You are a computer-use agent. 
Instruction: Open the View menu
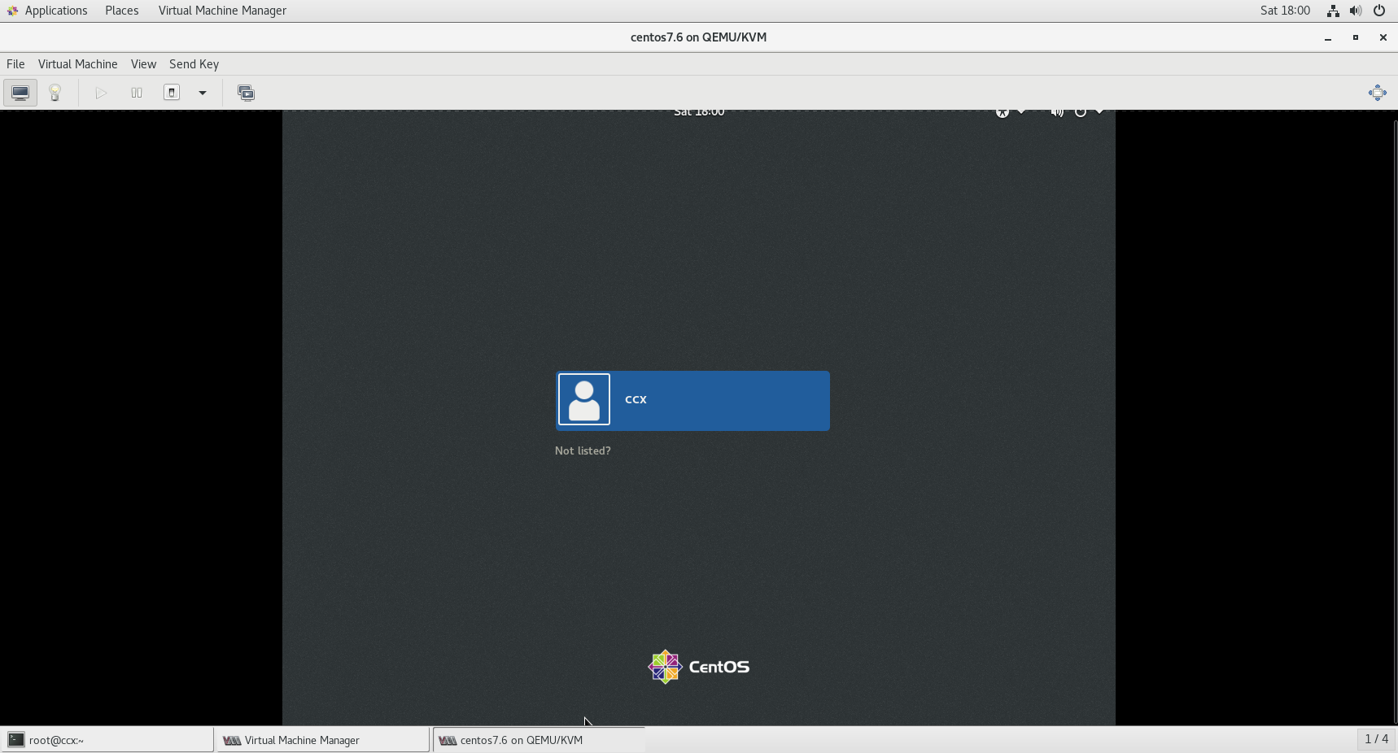[143, 64]
